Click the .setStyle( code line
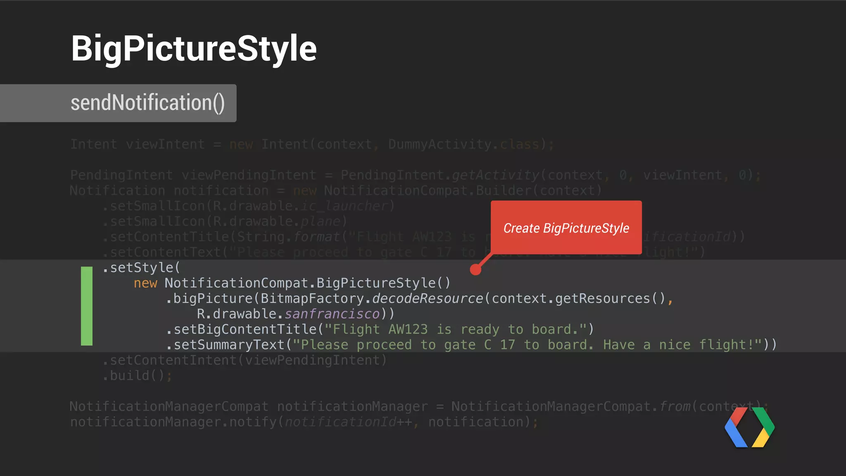The height and width of the screenshot is (476, 846). [142, 268]
